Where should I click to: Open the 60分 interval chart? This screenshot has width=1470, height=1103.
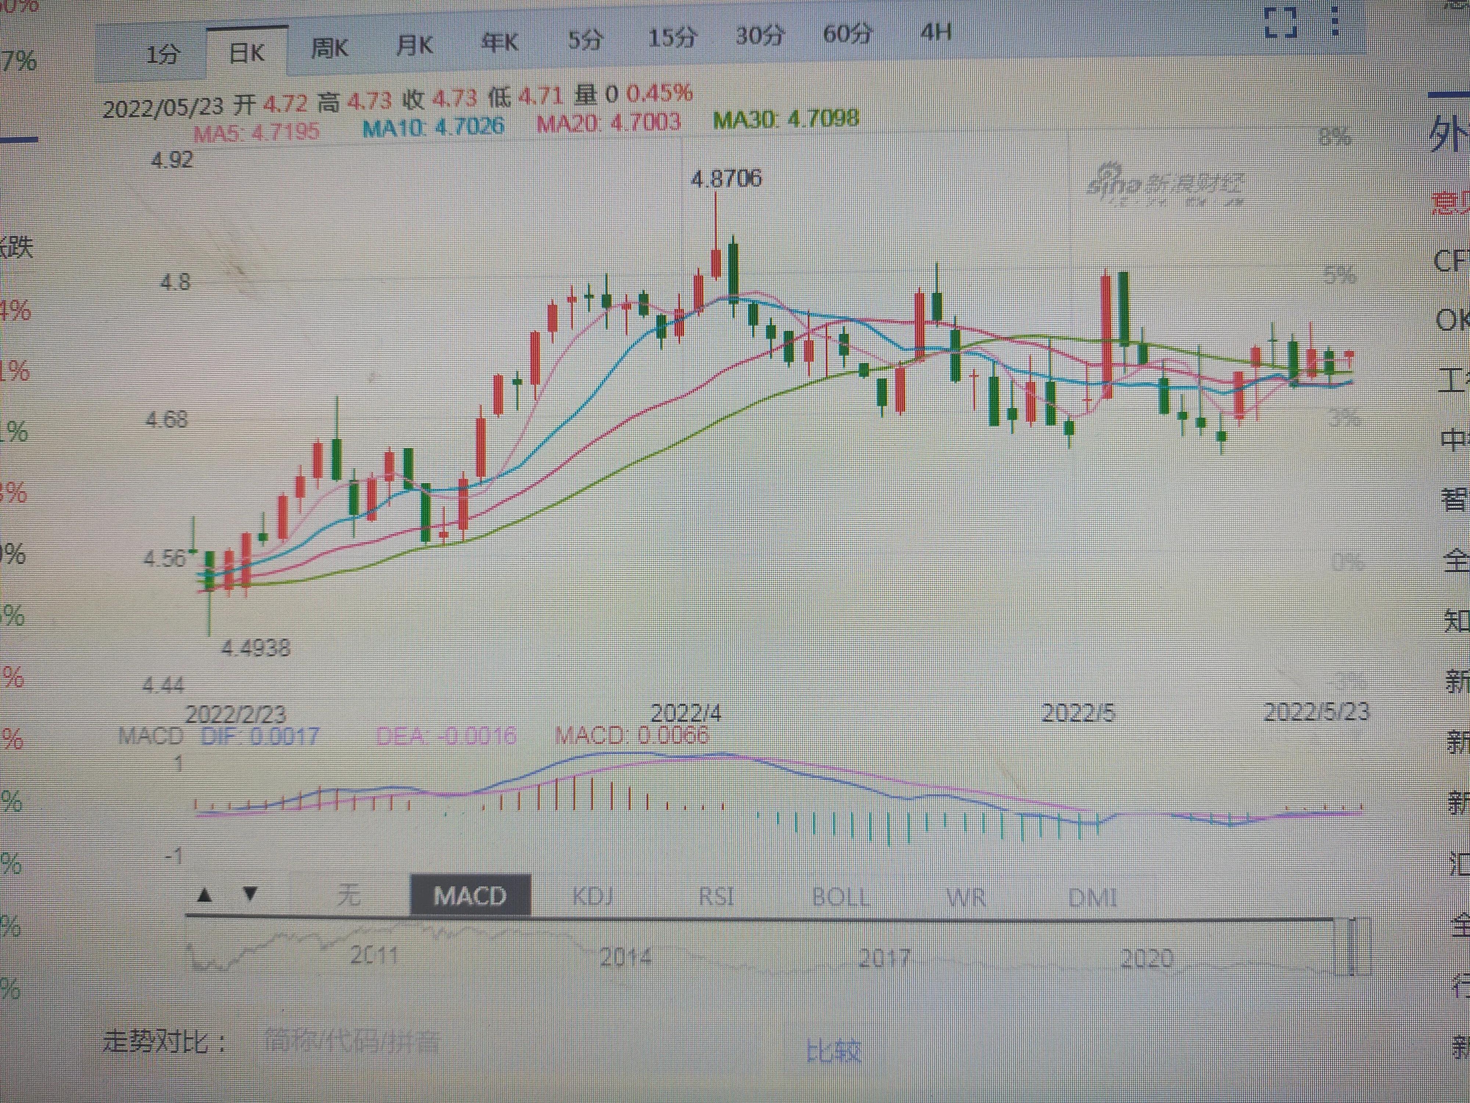coord(847,33)
